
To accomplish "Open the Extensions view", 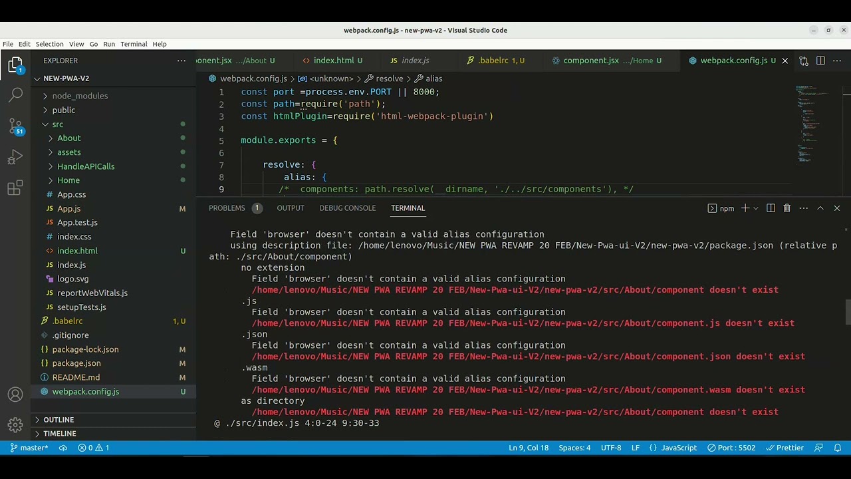I will [x=15, y=189].
